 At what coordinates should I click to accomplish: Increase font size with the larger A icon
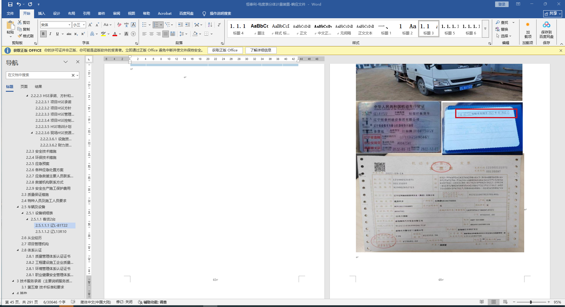[90, 25]
